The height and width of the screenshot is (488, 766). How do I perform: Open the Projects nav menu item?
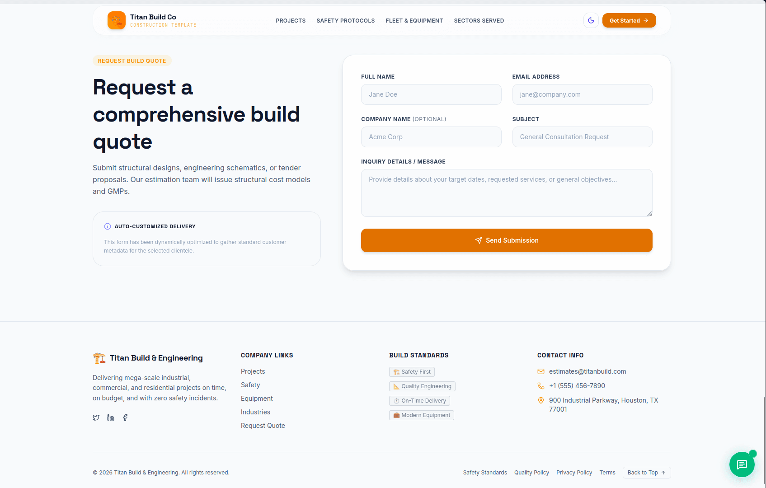pyautogui.click(x=291, y=21)
